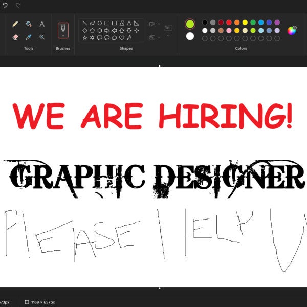This screenshot has width=307, height=307.
Task: Pick the dark red color swatch
Action: pos(221,23)
